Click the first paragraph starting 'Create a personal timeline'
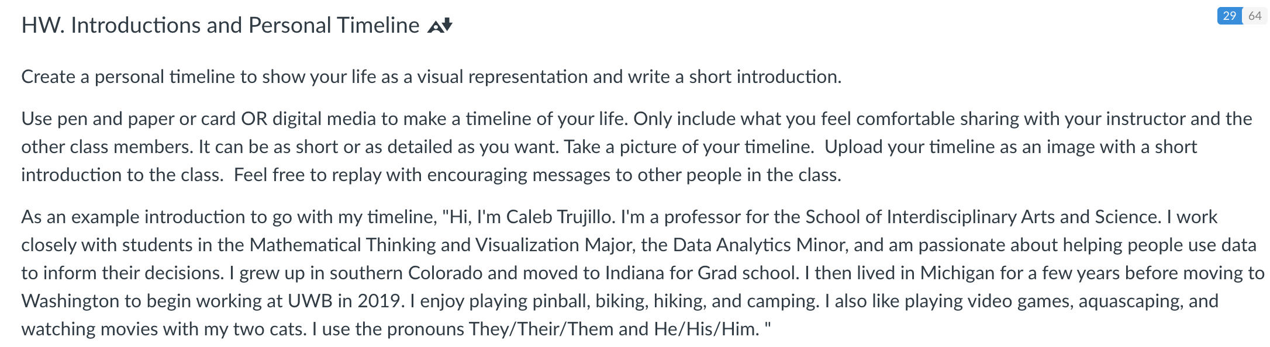1270x347 pixels. 432,77
